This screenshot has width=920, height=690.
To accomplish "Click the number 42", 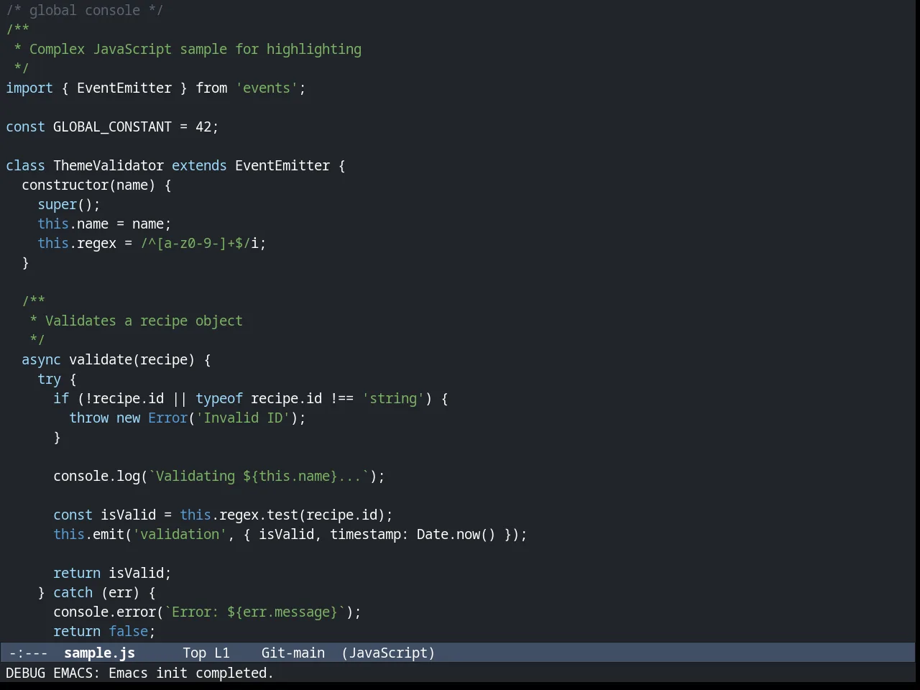I will tap(203, 126).
